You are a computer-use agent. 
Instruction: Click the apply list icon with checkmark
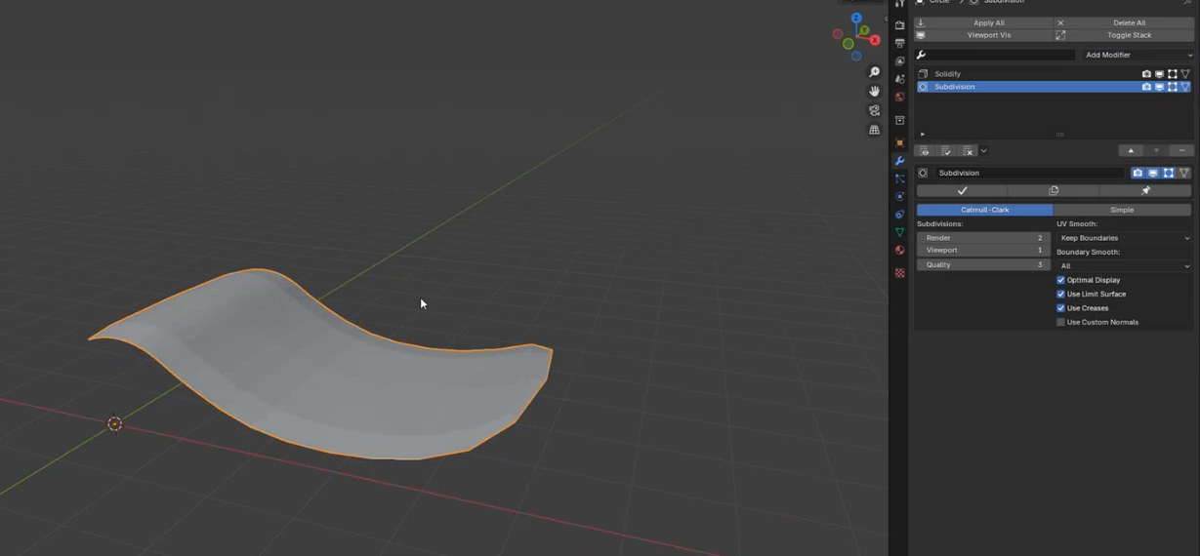(x=946, y=151)
